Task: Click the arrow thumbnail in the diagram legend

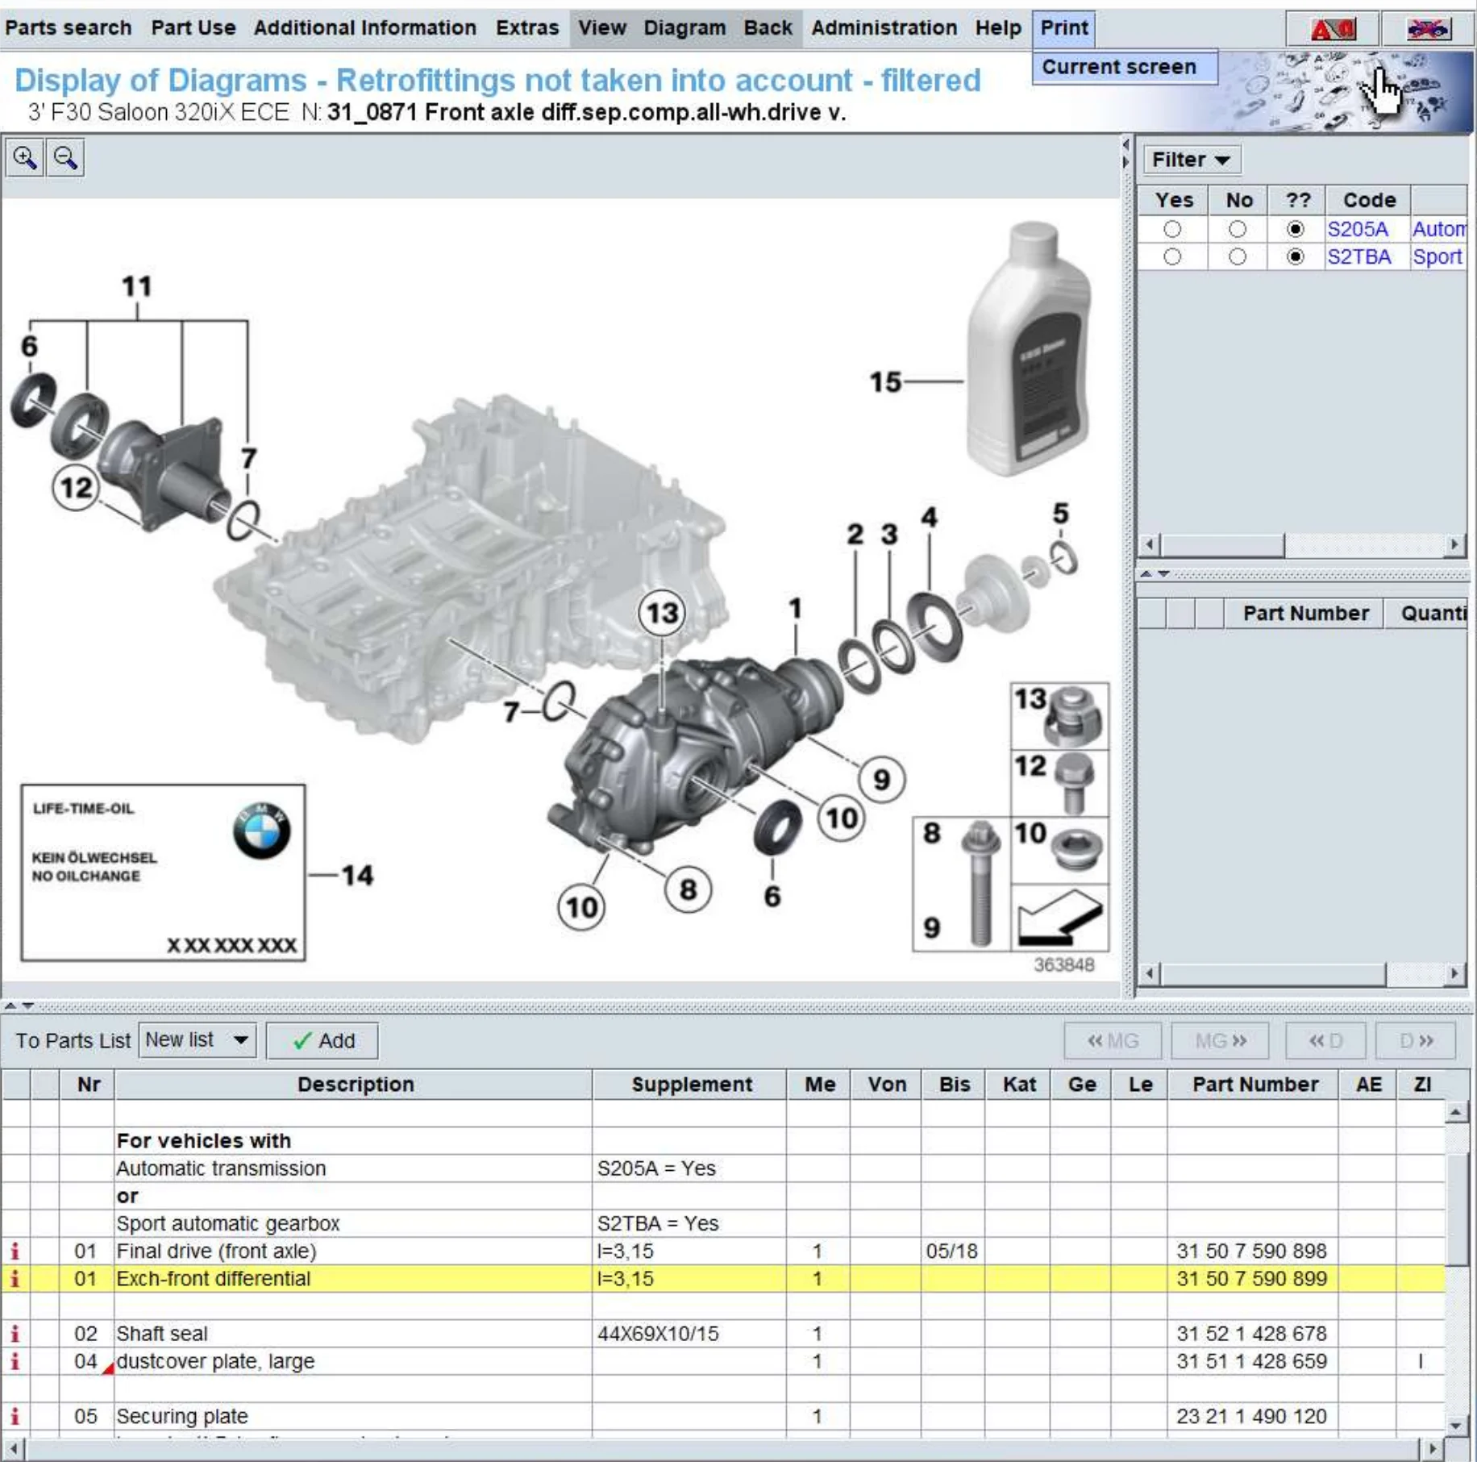Action: tap(1059, 918)
